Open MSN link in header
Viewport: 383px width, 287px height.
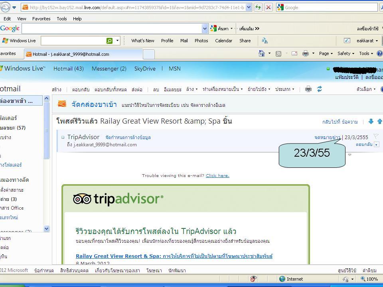coord(175,69)
